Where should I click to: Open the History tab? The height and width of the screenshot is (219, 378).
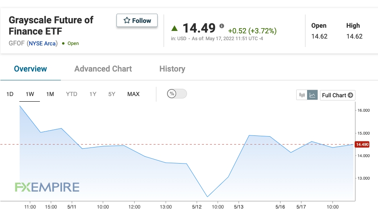pos(172,69)
